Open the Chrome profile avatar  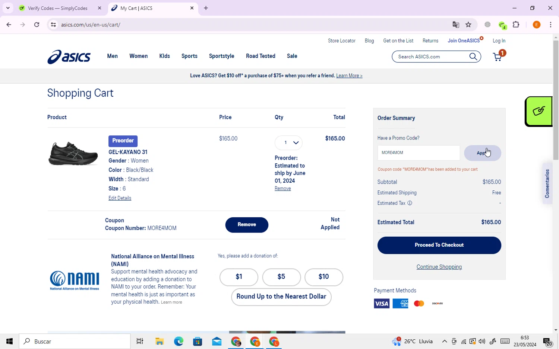coord(537,25)
